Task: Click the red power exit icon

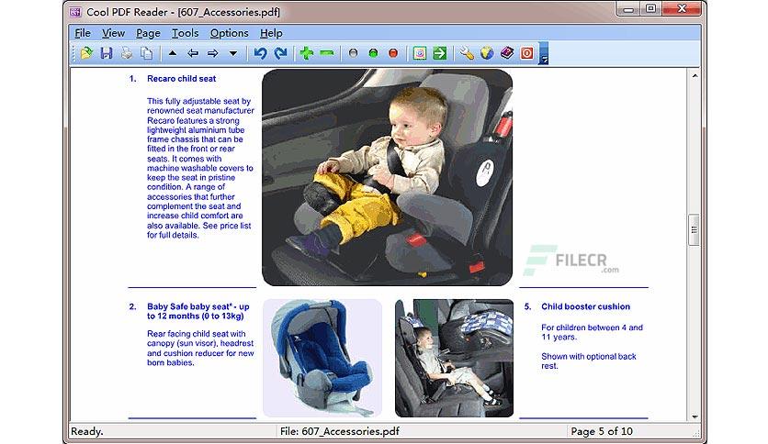Action: pyautogui.click(x=526, y=53)
